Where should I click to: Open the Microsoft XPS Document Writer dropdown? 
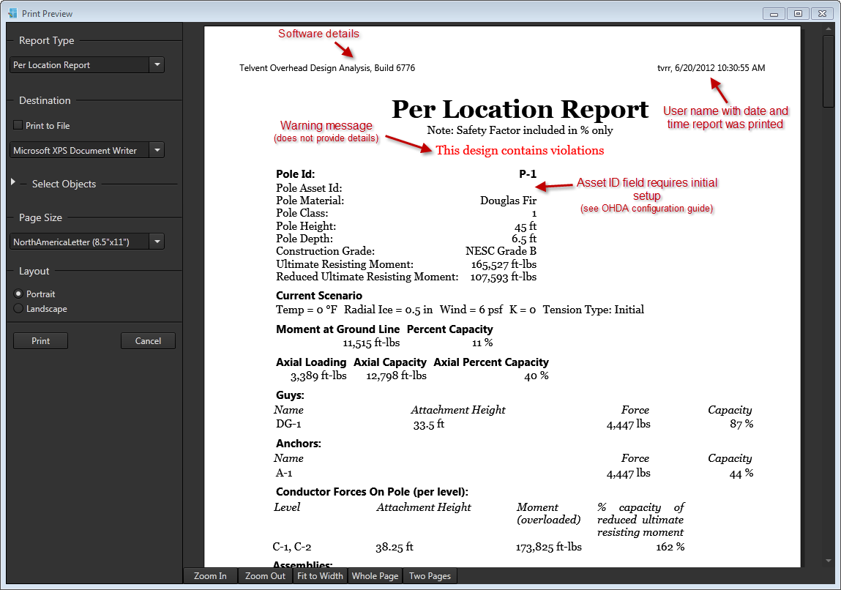click(87, 150)
